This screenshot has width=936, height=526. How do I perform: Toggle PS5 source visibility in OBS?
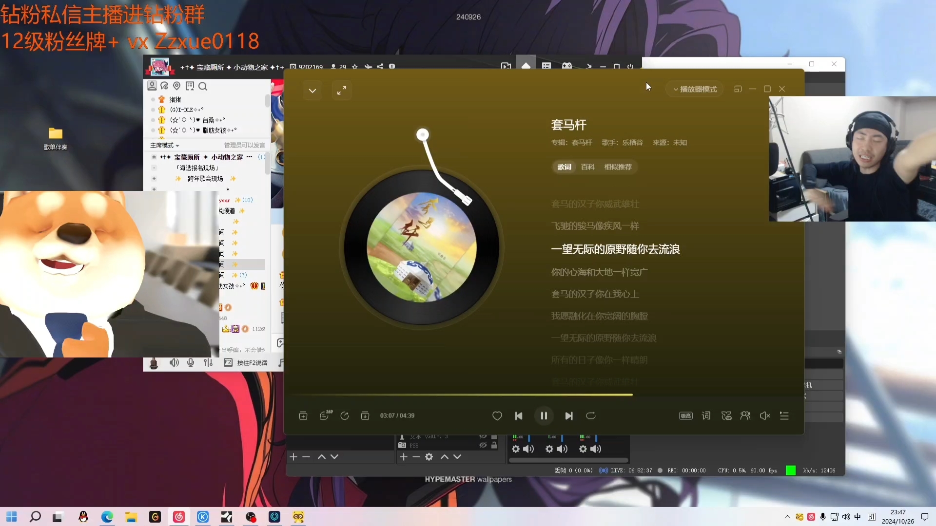[483, 445]
